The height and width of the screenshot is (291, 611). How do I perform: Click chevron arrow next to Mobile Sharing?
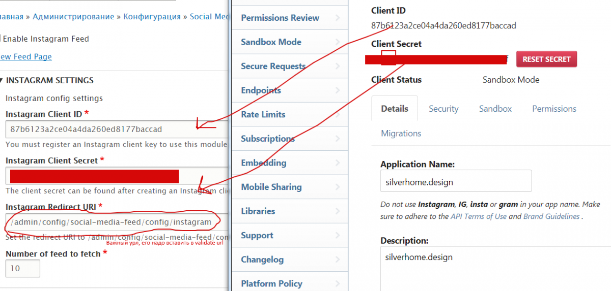(338, 187)
